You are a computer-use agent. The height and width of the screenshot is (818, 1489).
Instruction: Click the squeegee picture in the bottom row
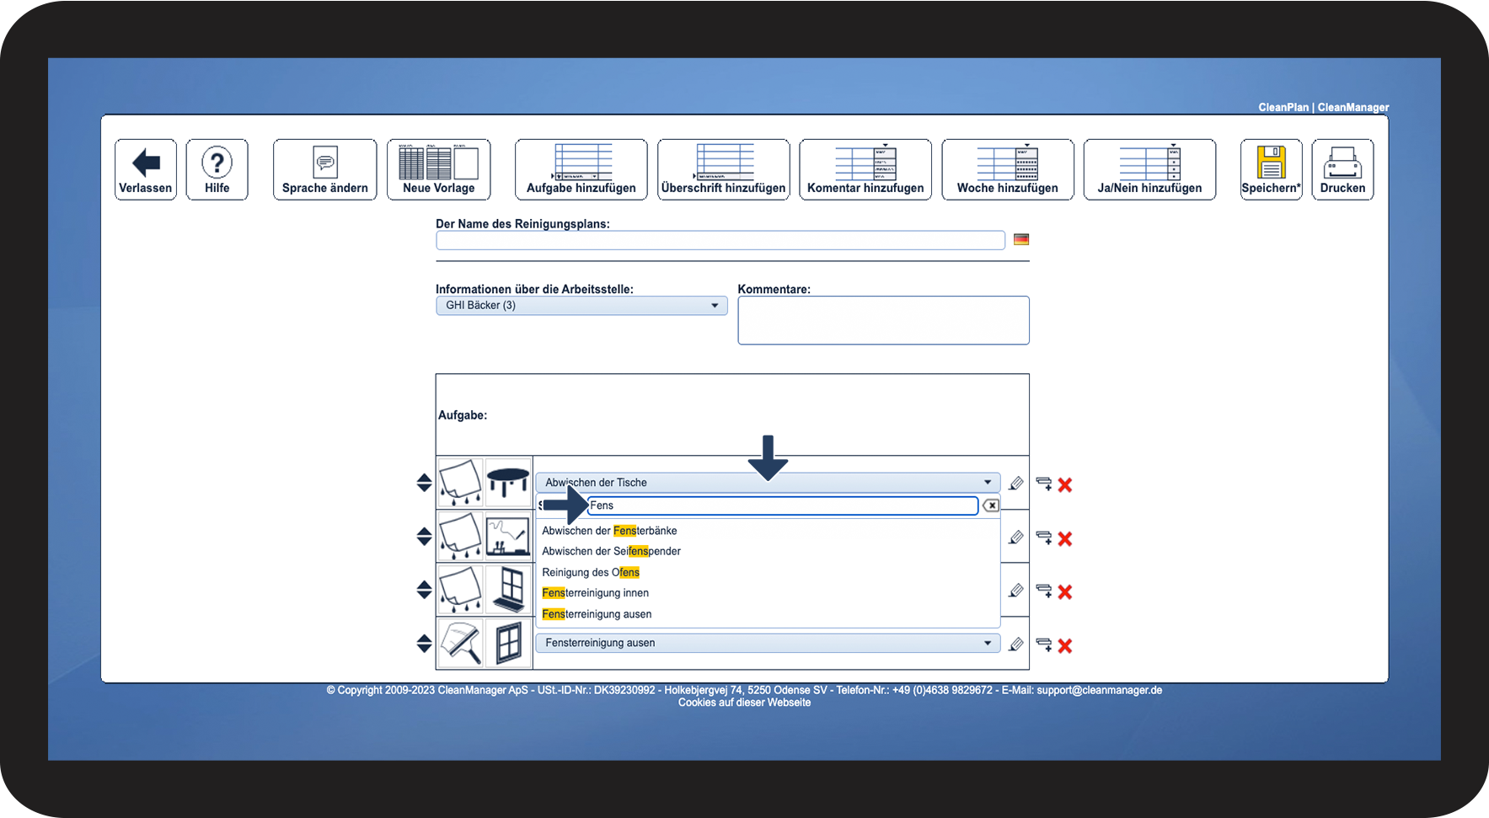[461, 643]
